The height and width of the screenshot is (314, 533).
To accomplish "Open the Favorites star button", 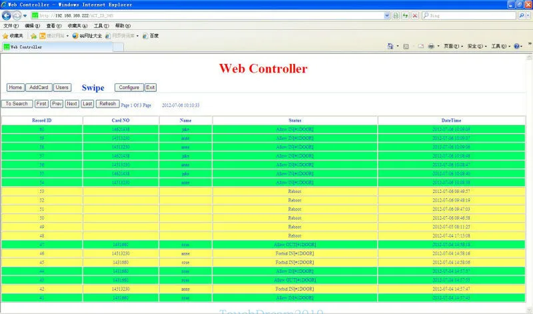I will pyautogui.click(x=13, y=36).
